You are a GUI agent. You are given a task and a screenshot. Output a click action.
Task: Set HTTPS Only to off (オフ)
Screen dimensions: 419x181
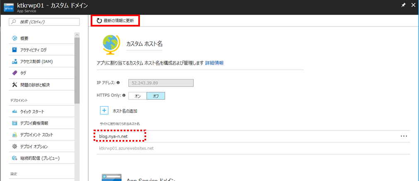tap(156, 96)
